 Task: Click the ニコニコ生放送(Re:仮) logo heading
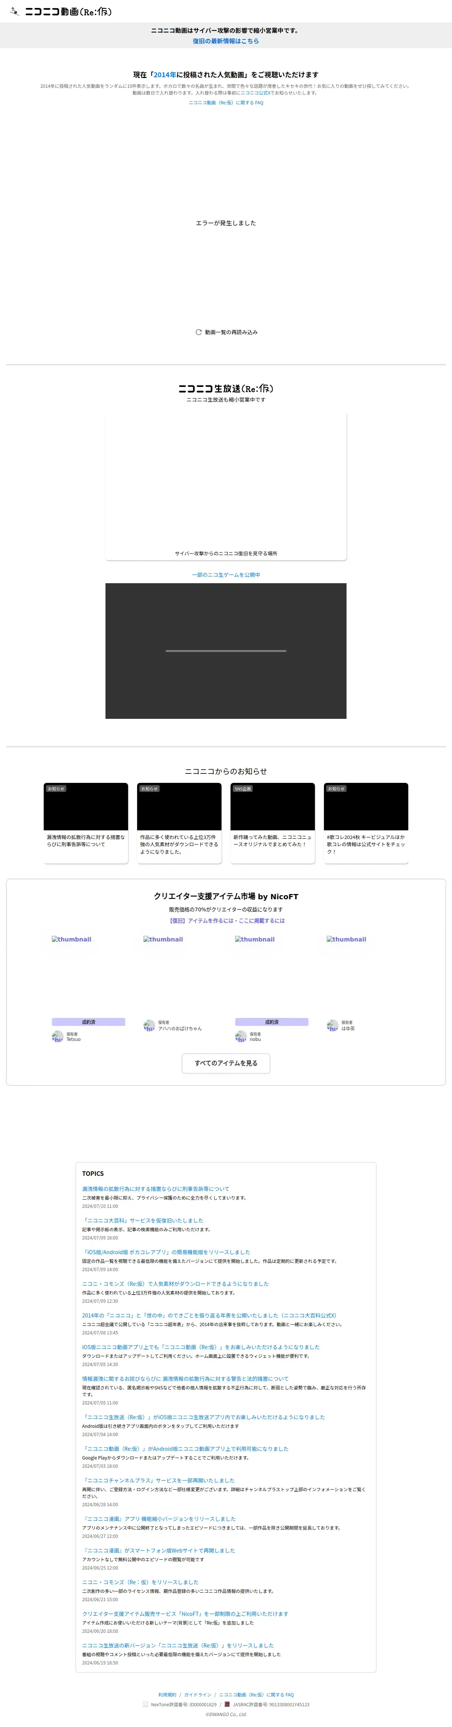click(226, 388)
